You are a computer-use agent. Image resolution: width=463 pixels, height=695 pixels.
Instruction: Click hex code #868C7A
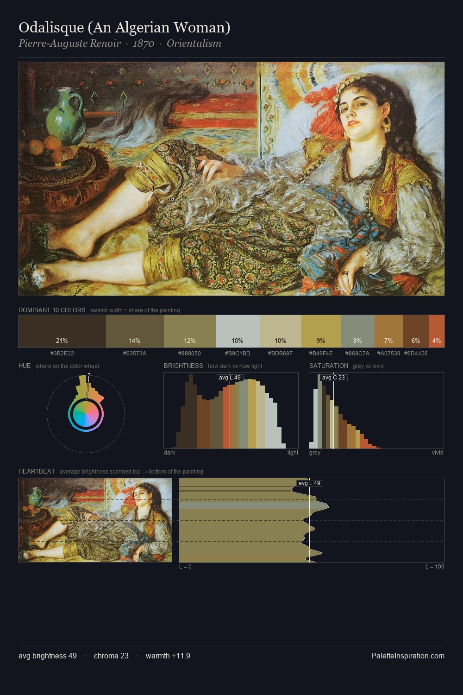click(x=357, y=354)
